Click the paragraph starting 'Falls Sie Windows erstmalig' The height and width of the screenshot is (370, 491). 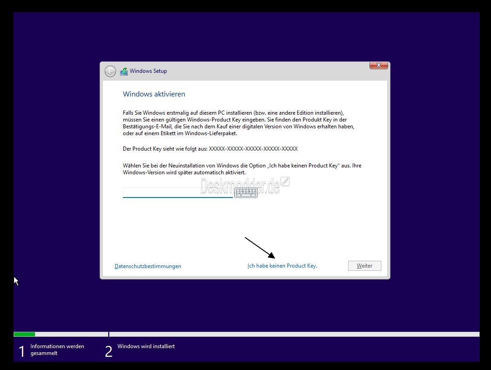pyautogui.click(x=238, y=123)
